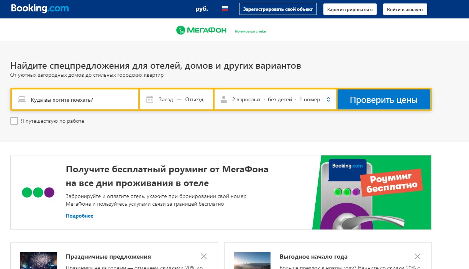Viewport: 469px width, 269px height.
Task: Click the bed icon in destination field
Action: [x=22, y=100]
